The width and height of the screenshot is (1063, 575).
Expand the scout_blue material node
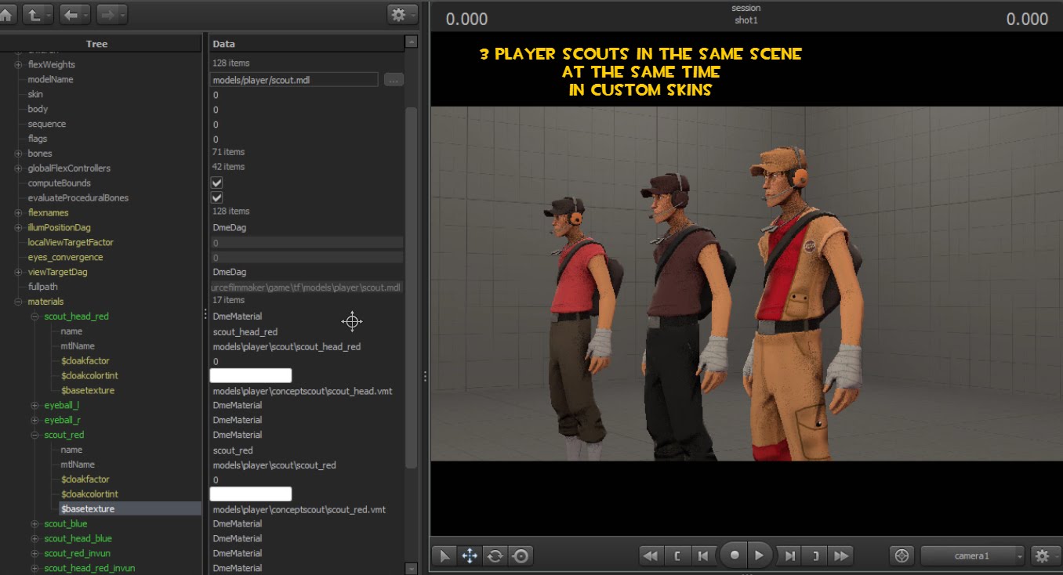pos(34,523)
